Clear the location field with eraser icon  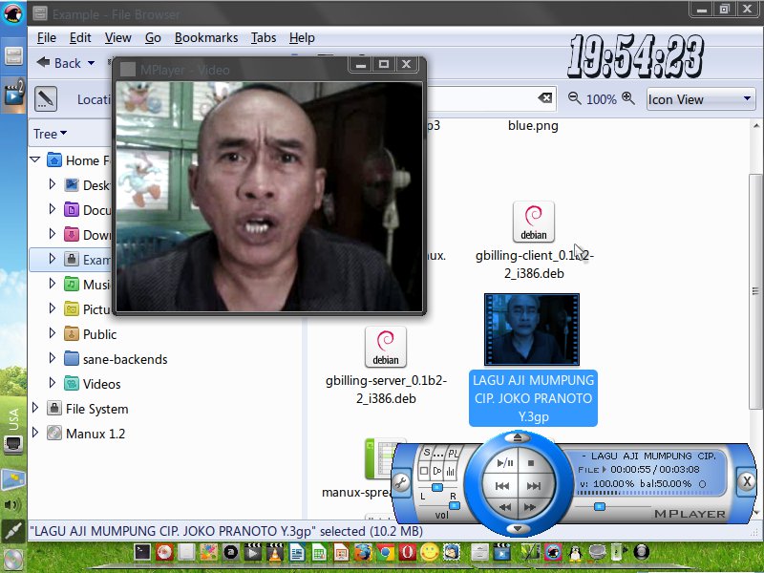[544, 98]
